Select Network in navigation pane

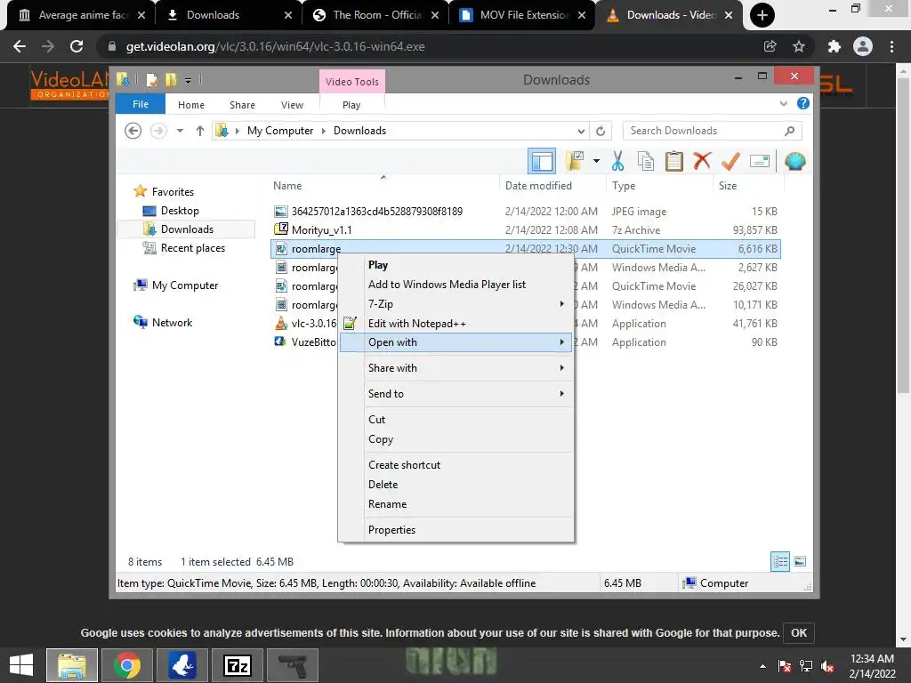click(172, 322)
